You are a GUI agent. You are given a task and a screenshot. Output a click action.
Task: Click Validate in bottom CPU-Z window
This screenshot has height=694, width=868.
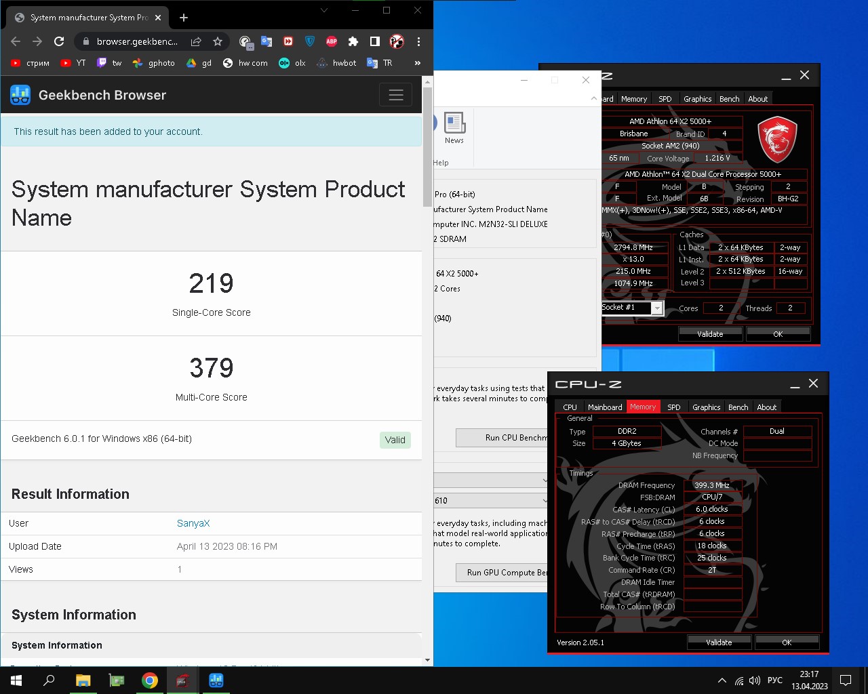719,642
